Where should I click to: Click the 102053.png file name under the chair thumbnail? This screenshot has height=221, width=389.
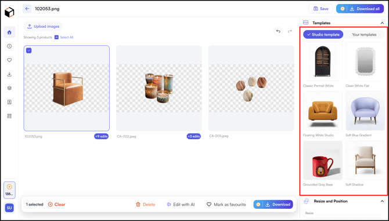click(33, 136)
